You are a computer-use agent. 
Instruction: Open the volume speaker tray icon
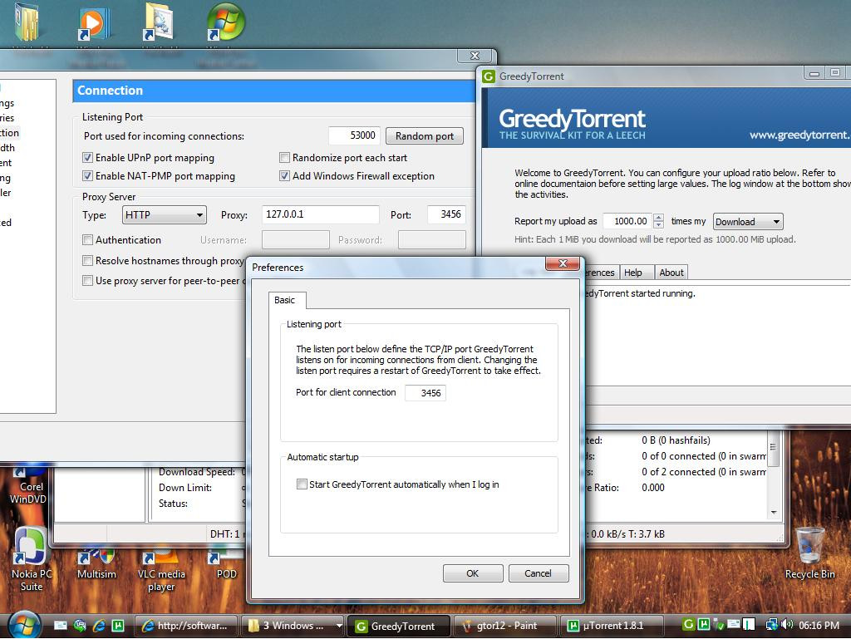(x=787, y=624)
